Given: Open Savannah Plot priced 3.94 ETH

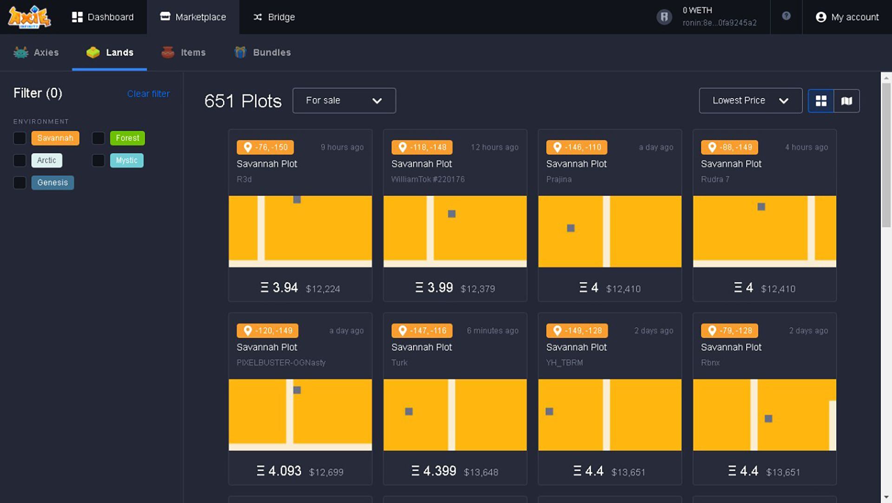Looking at the screenshot, I should tap(300, 231).
